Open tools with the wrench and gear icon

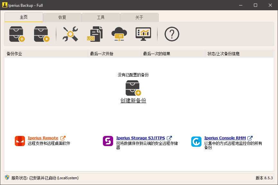point(70,34)
